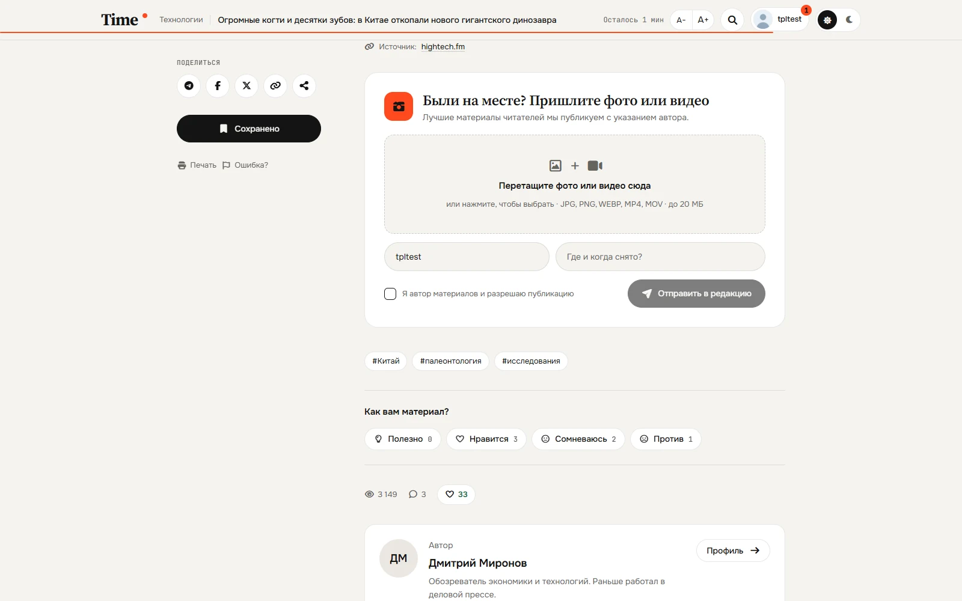Viewport: 962px width, 601px height.
Task: React with Сомневаюсь
Action: coord(578,439)
